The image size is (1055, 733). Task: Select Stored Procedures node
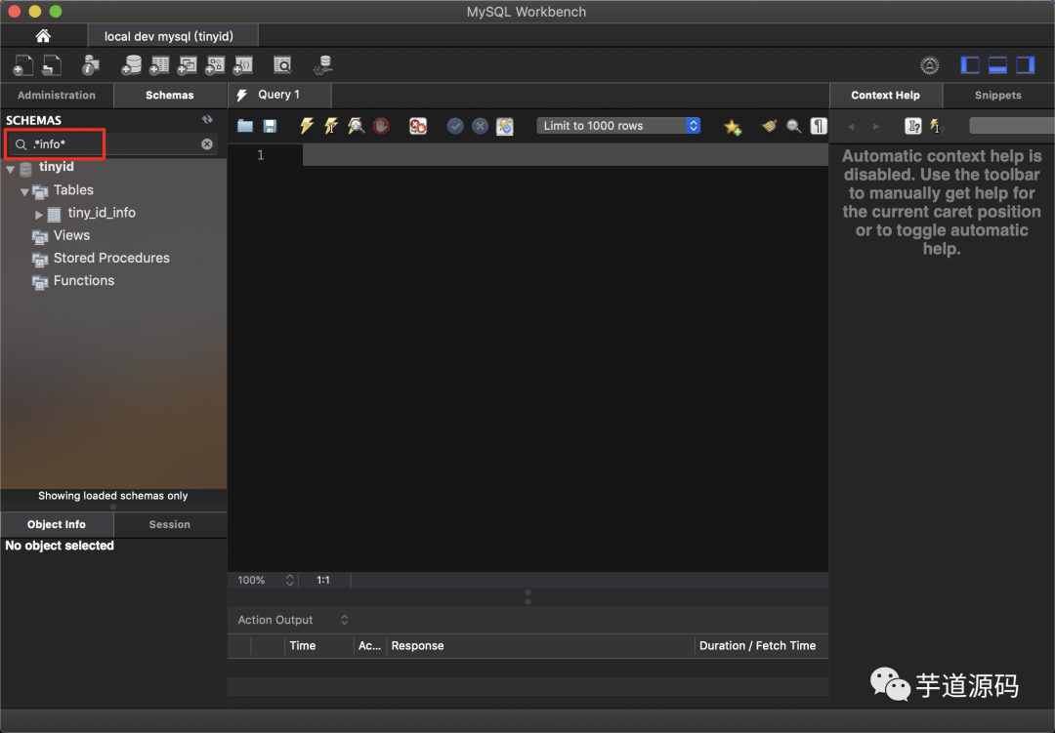(111, 259)
